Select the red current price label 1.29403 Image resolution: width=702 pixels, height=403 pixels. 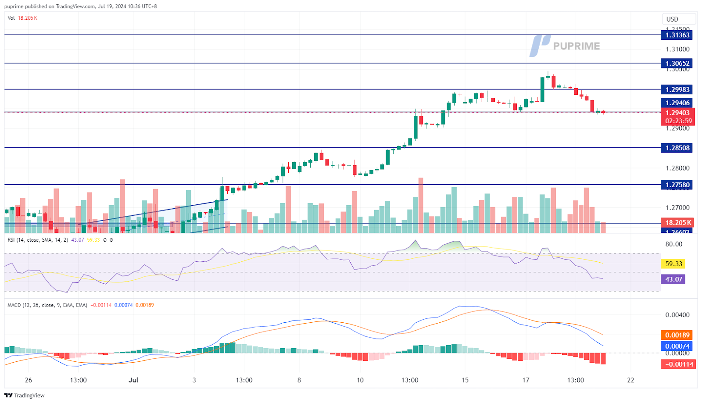[677, 113]
